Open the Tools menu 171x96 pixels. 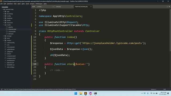tap(27, 4)
